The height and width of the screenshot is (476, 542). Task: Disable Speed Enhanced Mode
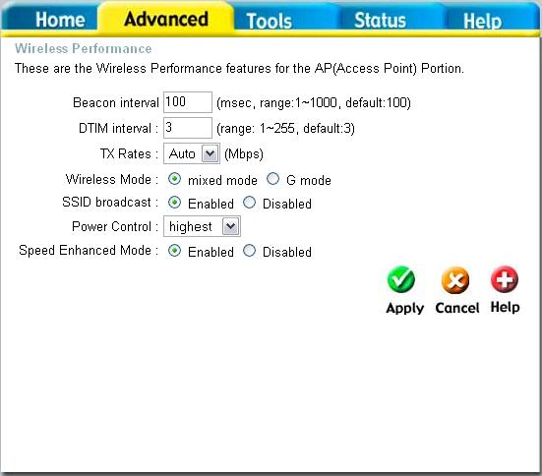coord(249,251)
